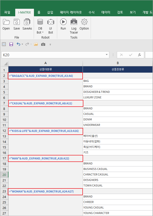
Task: Click the Select All corner triangle of the sheet
Action: click(5, 63)
